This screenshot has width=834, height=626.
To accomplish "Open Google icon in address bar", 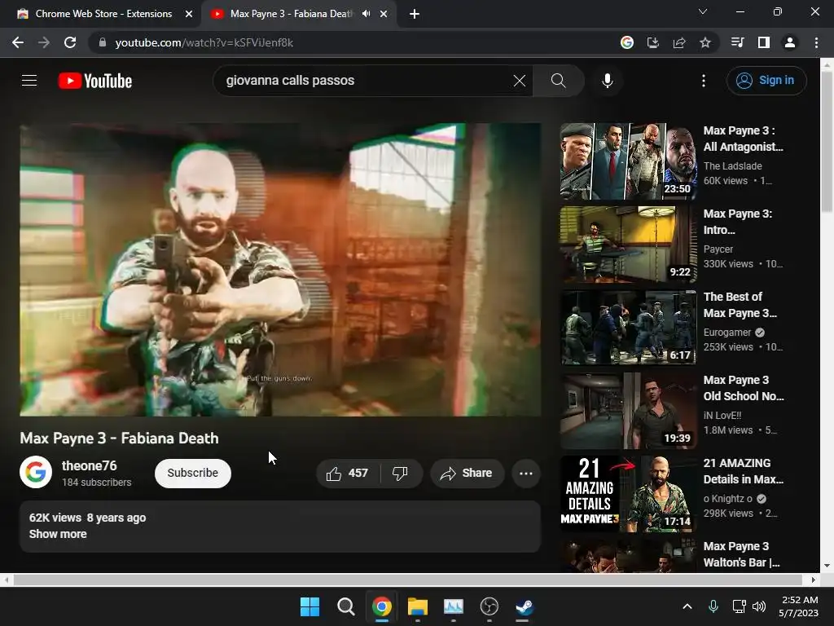I will (627, 42).
